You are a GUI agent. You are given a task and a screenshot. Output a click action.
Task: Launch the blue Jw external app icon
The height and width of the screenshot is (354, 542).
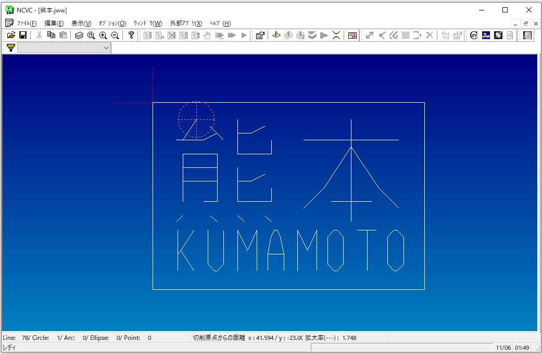[486, 35]
